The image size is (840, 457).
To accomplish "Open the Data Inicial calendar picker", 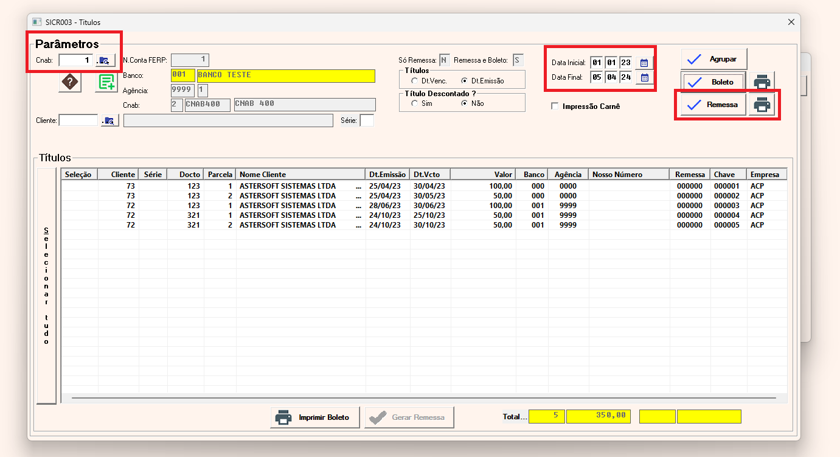I will click(645, 62).
